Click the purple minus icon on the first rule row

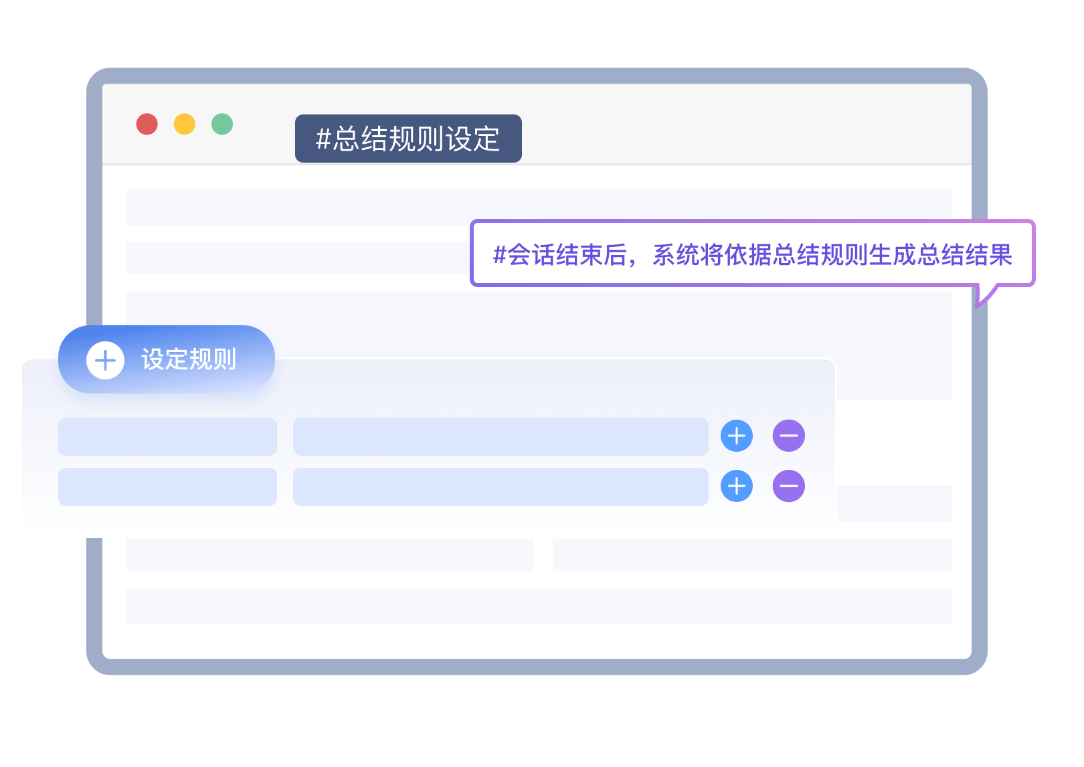789,436
